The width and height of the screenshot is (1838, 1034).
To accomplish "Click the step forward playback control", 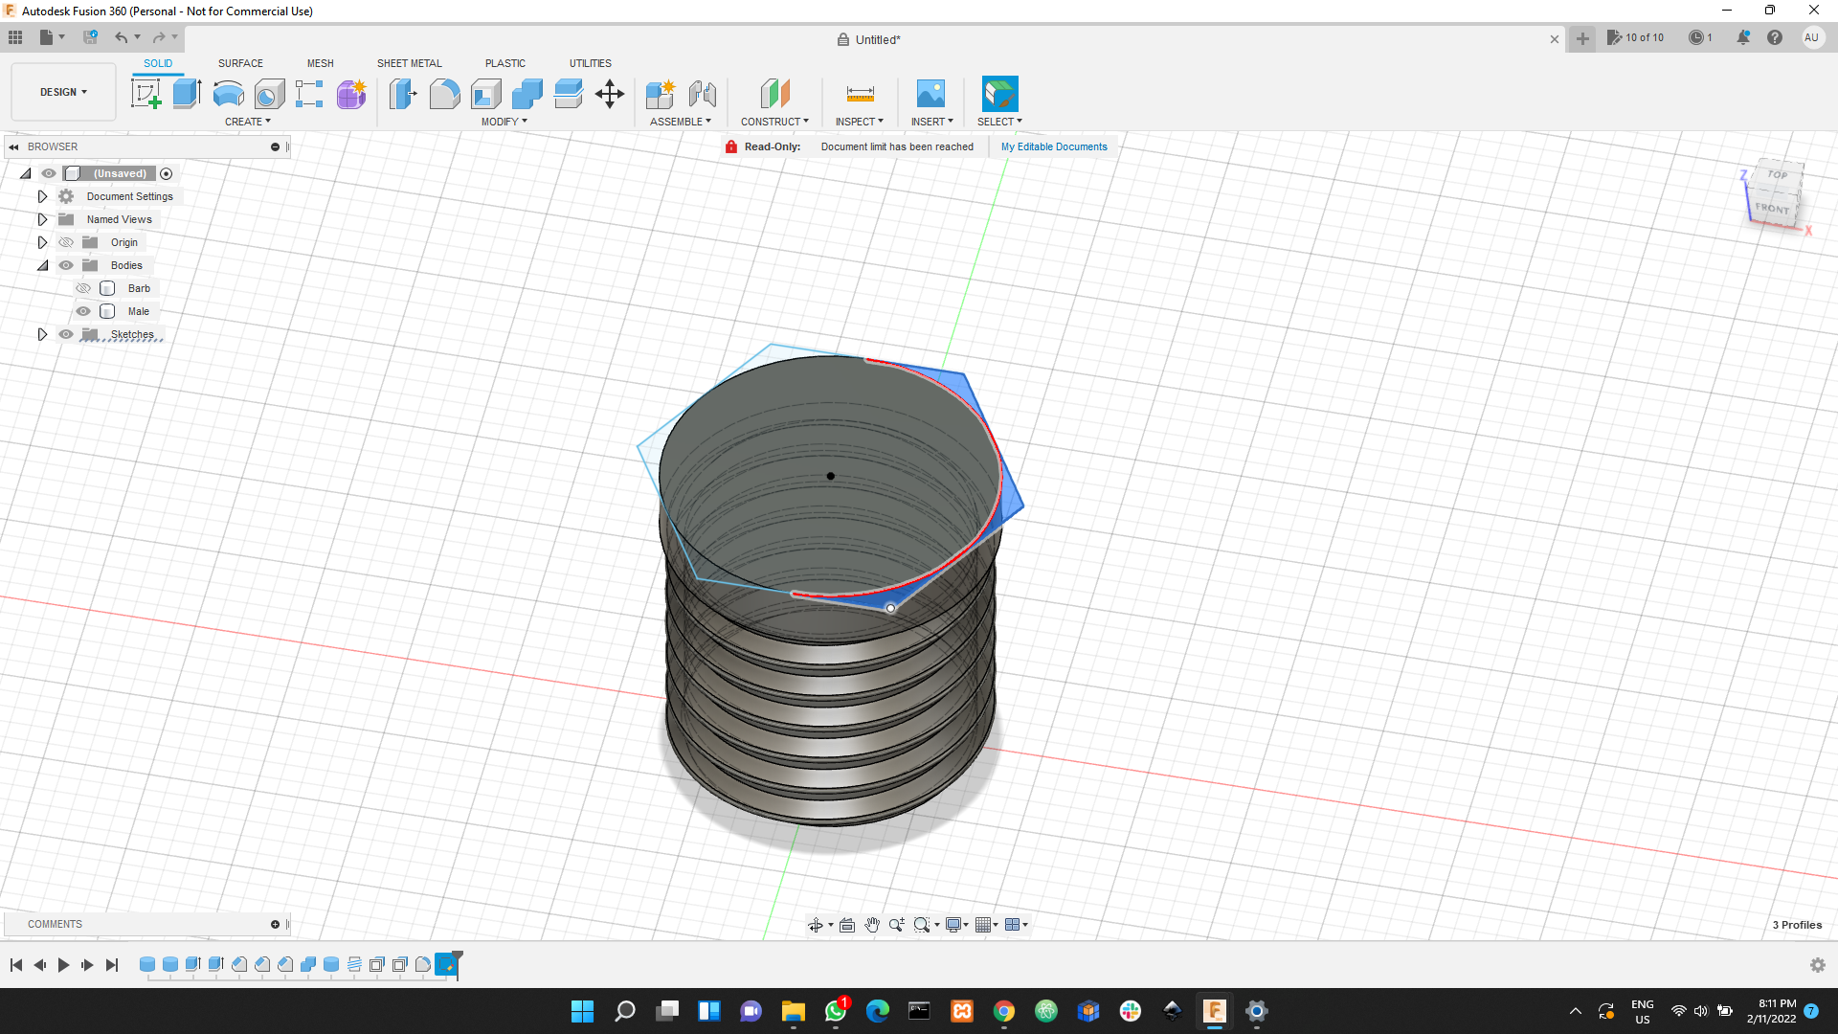I will pyautogui.click(x=87, y=964).
